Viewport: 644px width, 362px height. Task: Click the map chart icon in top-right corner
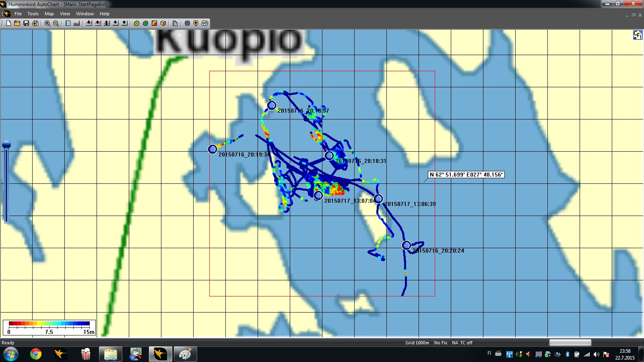(638, 35)
